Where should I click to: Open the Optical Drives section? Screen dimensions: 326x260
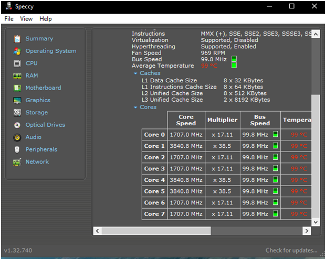[x=45, y=125]
